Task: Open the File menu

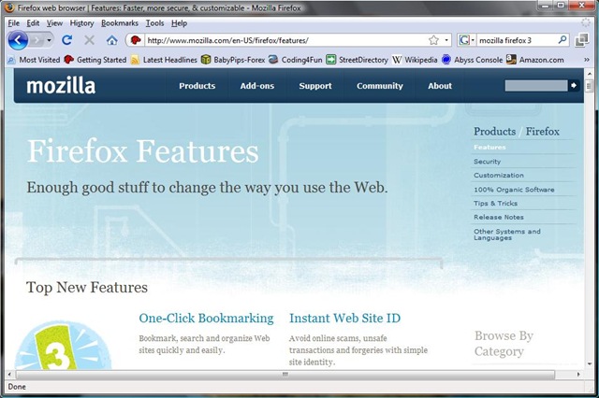Action: click(14, 23)
